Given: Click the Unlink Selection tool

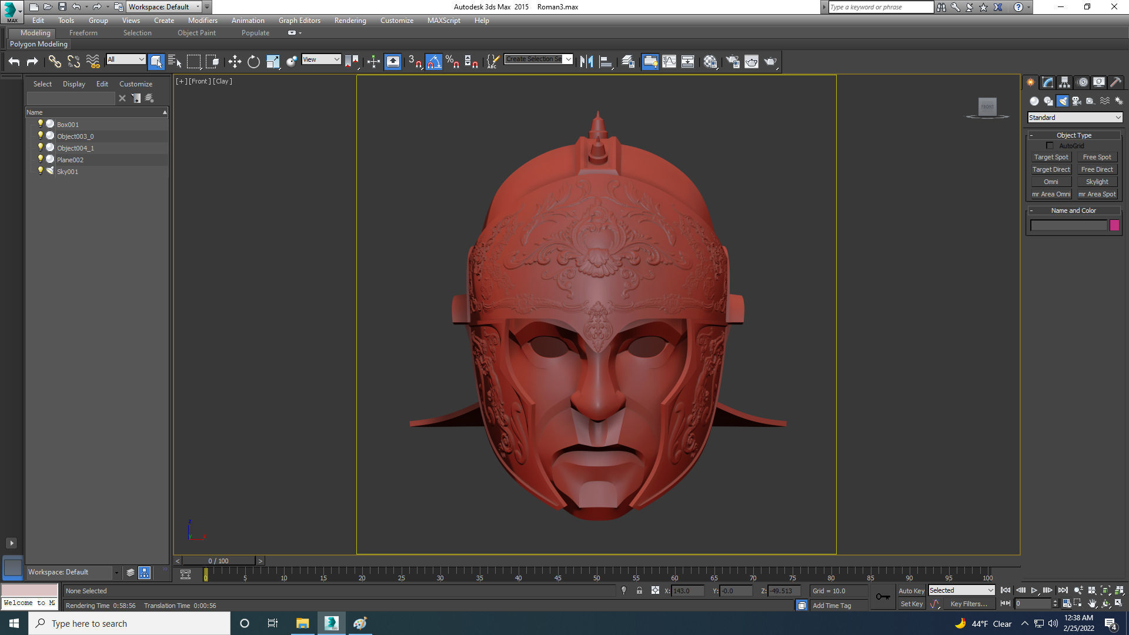Looking at the screenshot, I should (74, 61).
